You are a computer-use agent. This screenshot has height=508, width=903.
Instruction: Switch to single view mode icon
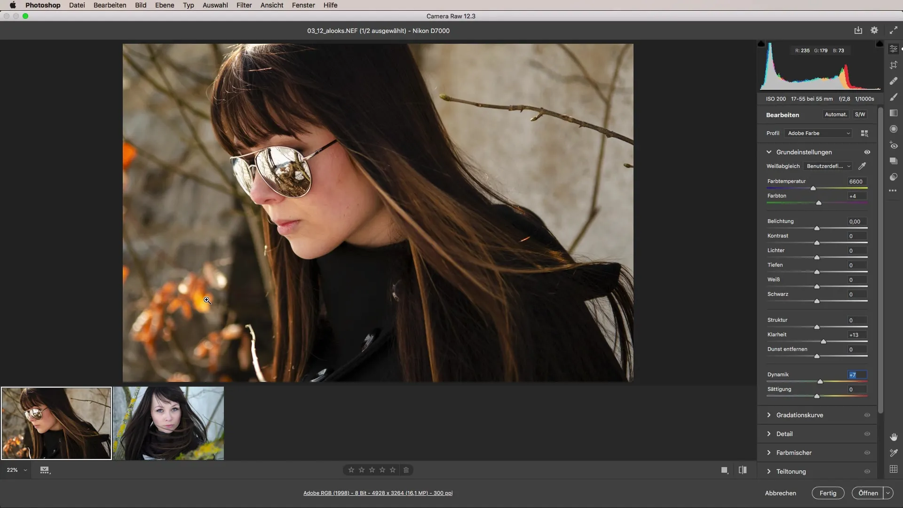click(725, 470)
